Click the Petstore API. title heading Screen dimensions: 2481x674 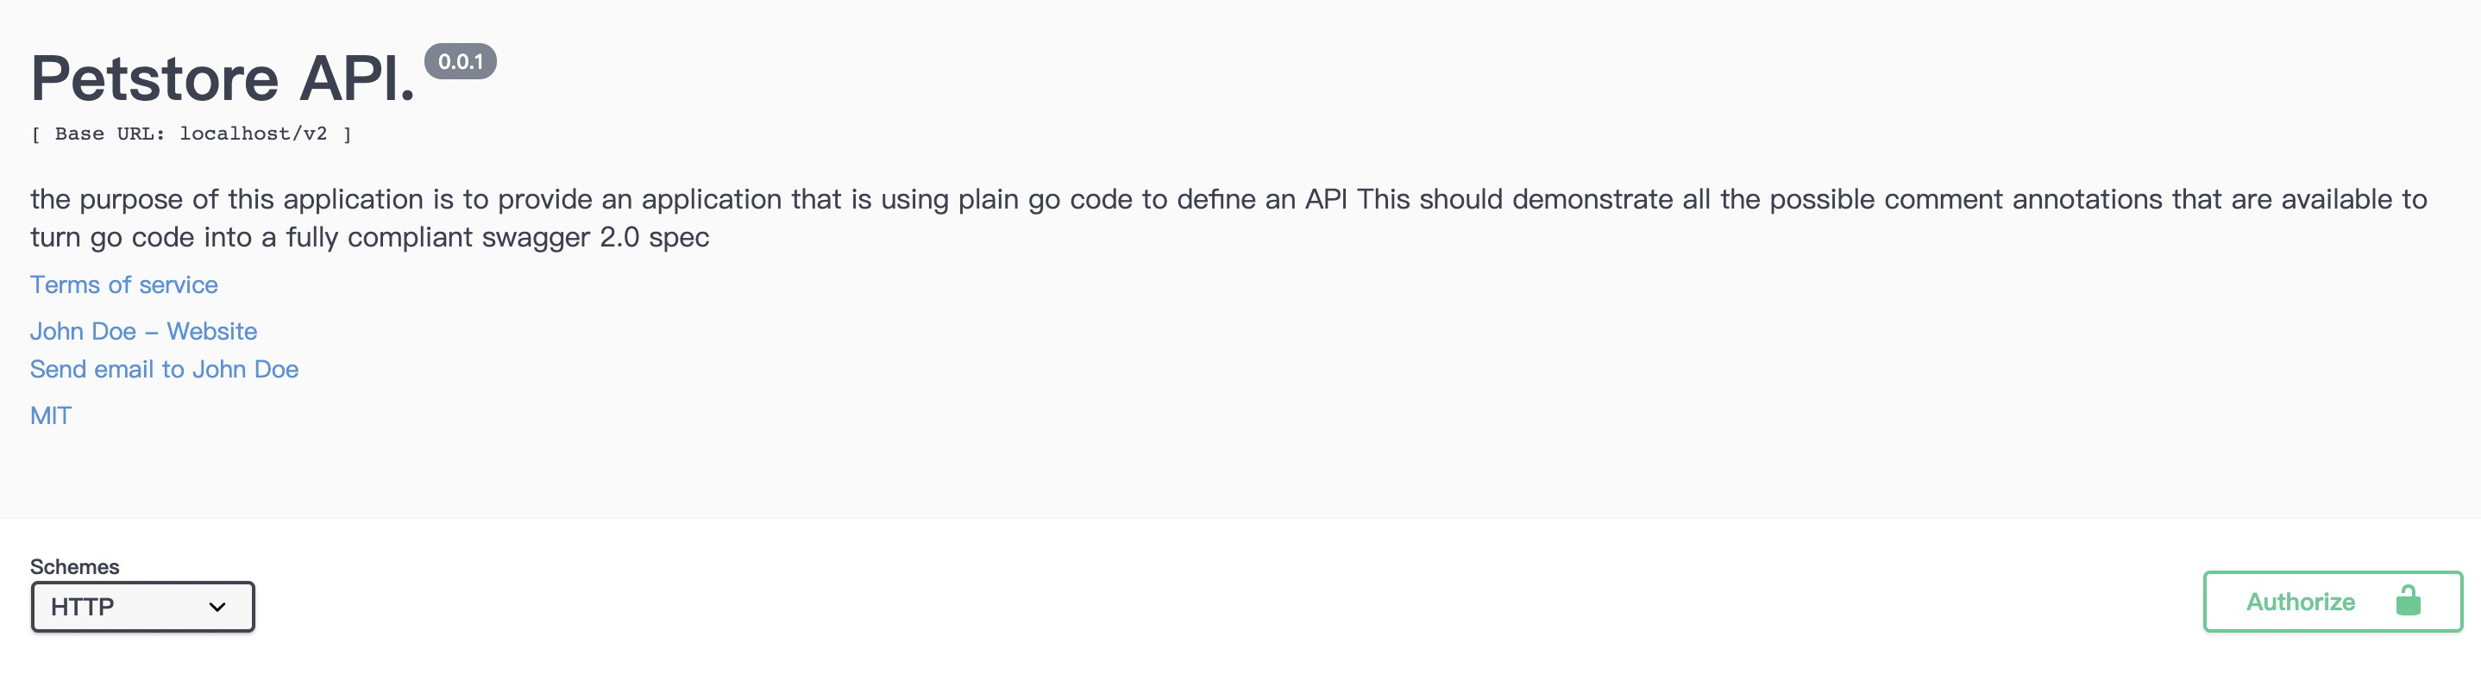pos(223,78)
